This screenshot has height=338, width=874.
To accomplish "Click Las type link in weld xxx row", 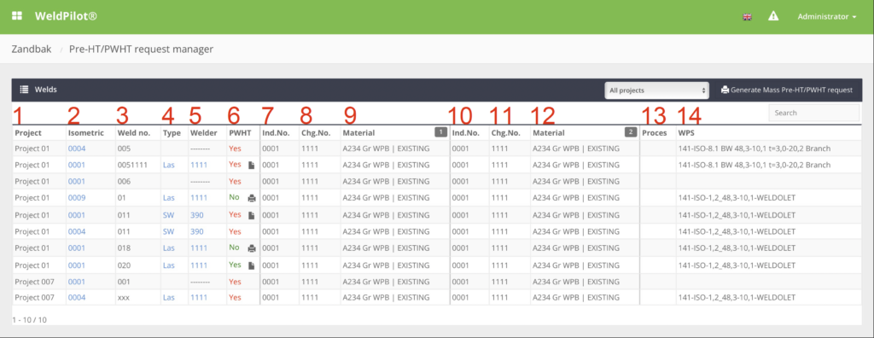I will coord(169,298).
